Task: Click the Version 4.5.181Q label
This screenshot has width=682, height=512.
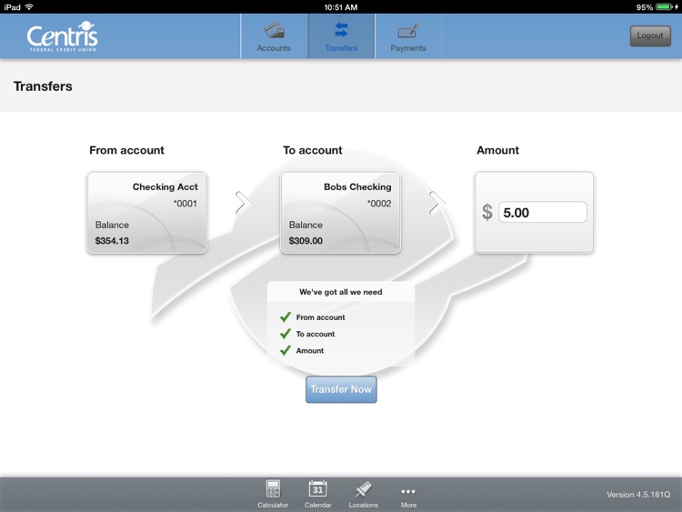Action: 638,495
